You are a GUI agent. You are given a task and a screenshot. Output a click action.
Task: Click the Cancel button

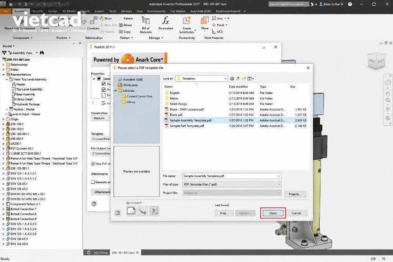point(296,213)
